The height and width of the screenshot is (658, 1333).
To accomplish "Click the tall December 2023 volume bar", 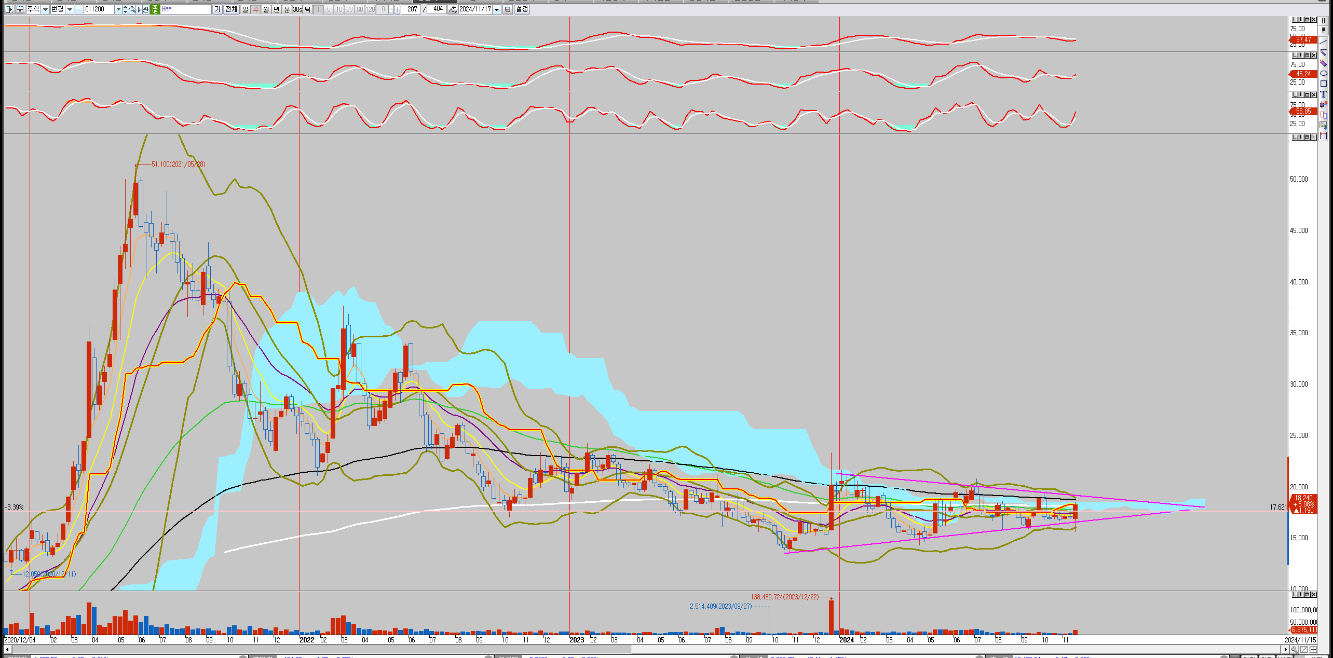I will point(831,617).
